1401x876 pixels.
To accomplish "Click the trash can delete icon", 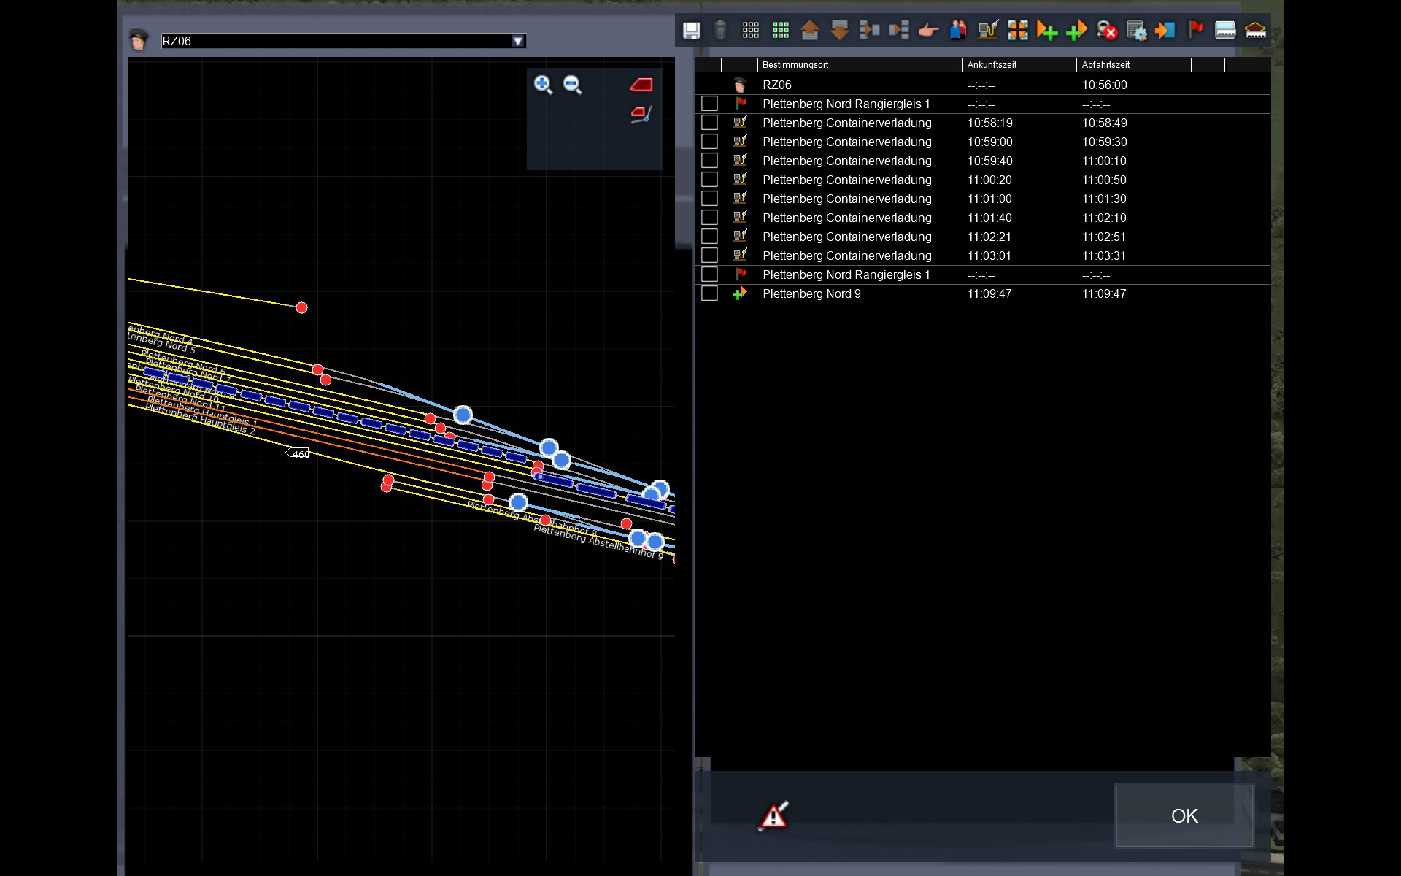I will (720, 30).
